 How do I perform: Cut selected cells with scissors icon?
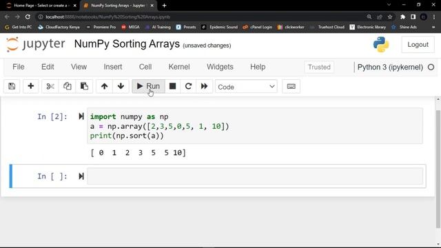coord(50,86)
